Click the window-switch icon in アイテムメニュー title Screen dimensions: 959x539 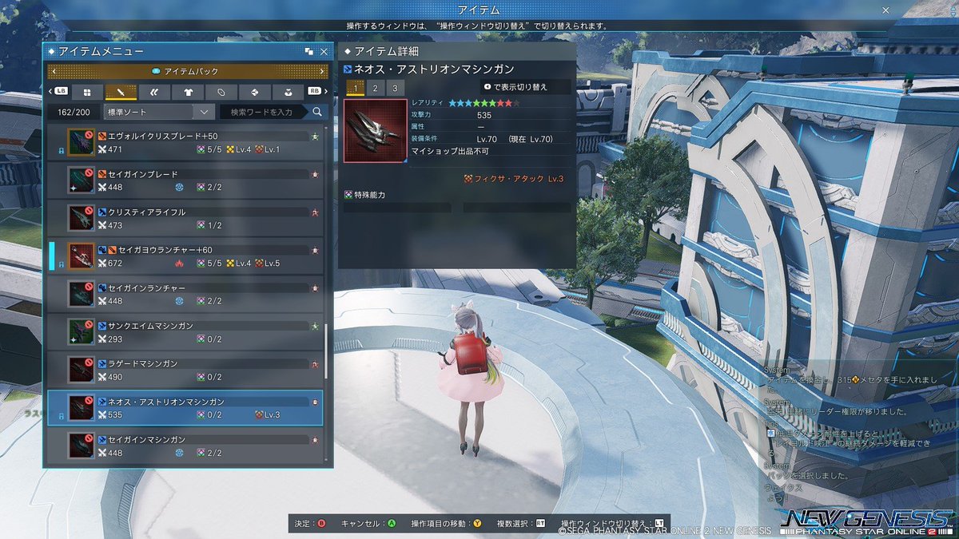click(309, 51)
